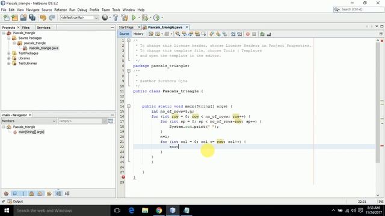Viewport: 385px width, 216px height.
Task: Open the Run Project dropdown arrow
Action: (x=139, y=17)
